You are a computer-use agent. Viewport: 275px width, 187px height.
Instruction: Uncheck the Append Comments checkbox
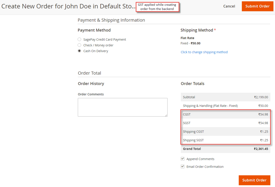point(183,159)
